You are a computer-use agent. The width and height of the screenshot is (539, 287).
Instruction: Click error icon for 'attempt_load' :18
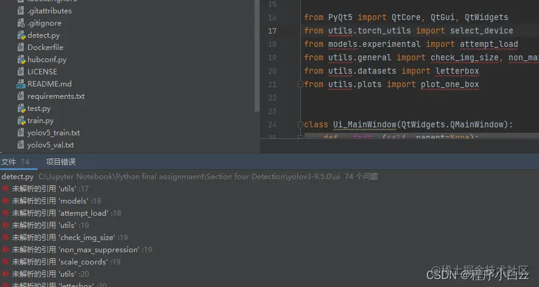click(5, 213)
